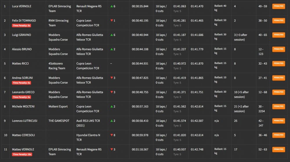Select driver name Matteo RICCI
This screenshot has width=290, height=162.
pyautogui.click(x=20, y=63)
